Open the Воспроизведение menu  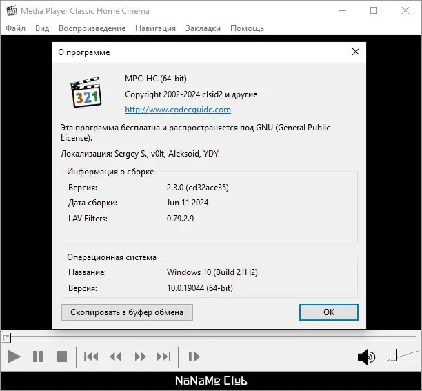[92, 28]
